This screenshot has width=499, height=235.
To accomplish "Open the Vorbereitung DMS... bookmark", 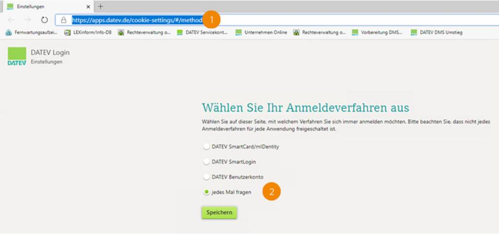I will [x=378, y=33].
